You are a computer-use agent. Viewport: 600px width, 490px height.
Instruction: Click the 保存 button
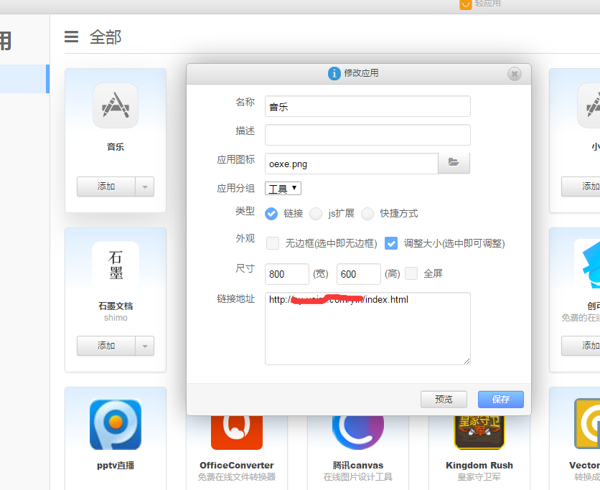500,400
